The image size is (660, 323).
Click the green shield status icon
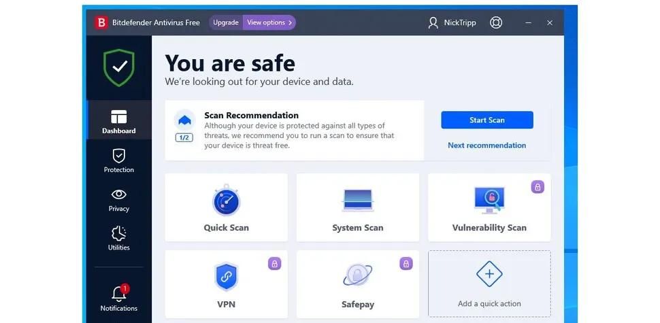[x=119, y=68]
